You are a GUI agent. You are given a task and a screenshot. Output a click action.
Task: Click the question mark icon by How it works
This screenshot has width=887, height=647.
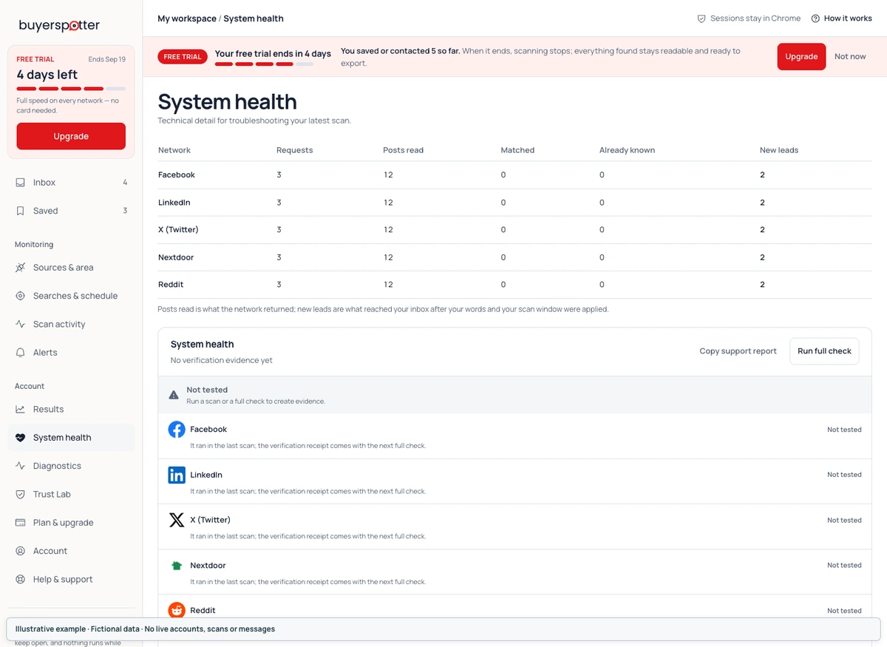coord(815,18)
